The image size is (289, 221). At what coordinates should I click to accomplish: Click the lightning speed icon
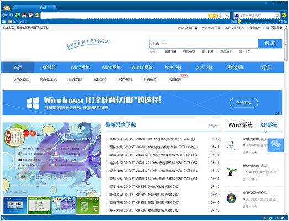point(279,22)
